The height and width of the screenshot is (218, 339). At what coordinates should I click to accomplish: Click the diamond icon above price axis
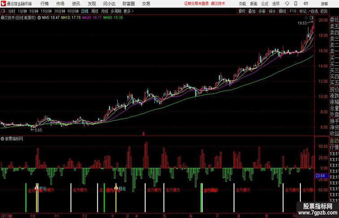[x=306, y=18]
